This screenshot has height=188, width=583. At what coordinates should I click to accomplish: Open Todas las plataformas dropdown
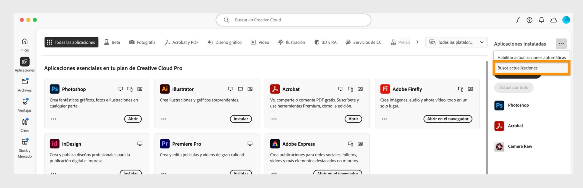(x=456, y=42)
